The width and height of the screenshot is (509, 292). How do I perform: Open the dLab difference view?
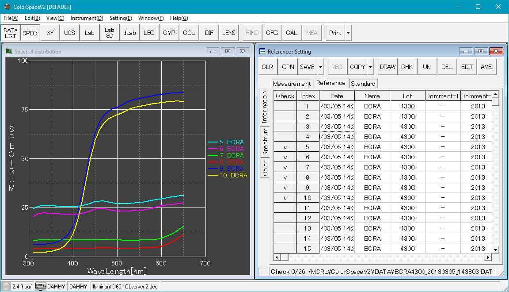click(x=129, y=33)
